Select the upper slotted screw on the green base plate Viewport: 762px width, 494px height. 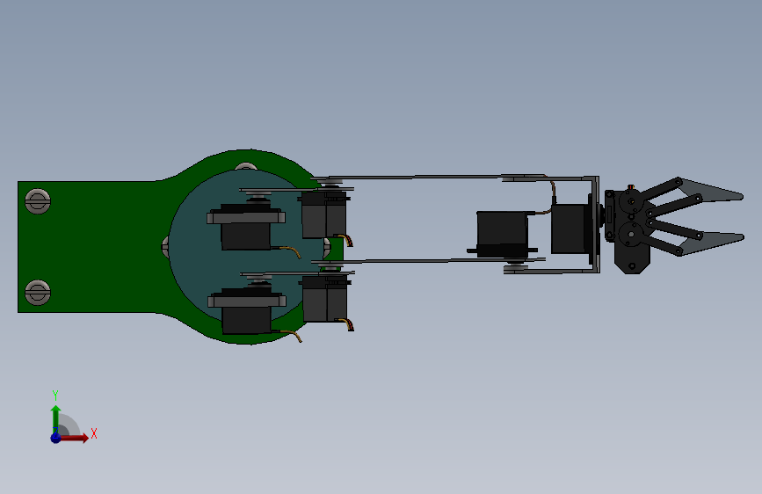click(x=38, y=200)
